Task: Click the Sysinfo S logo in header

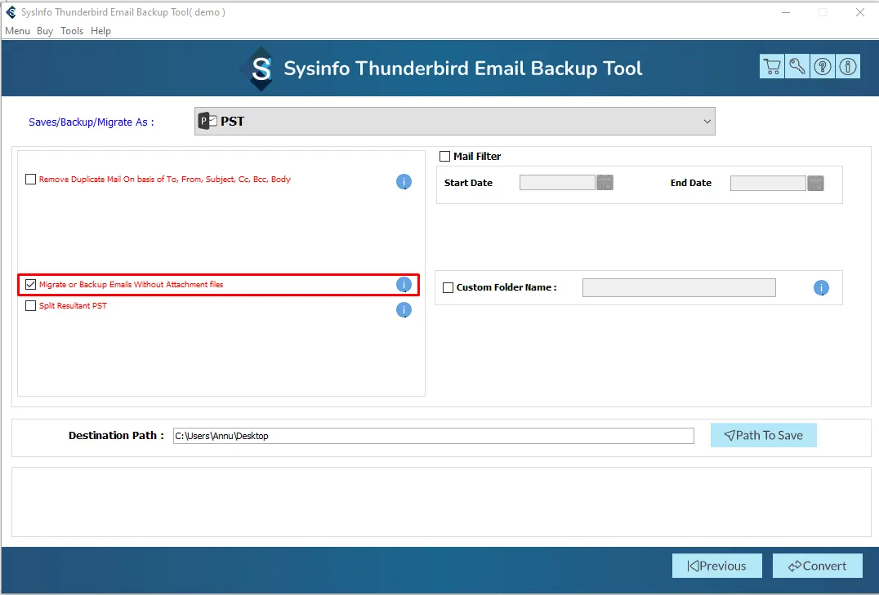Action: [x=260, y=69]
